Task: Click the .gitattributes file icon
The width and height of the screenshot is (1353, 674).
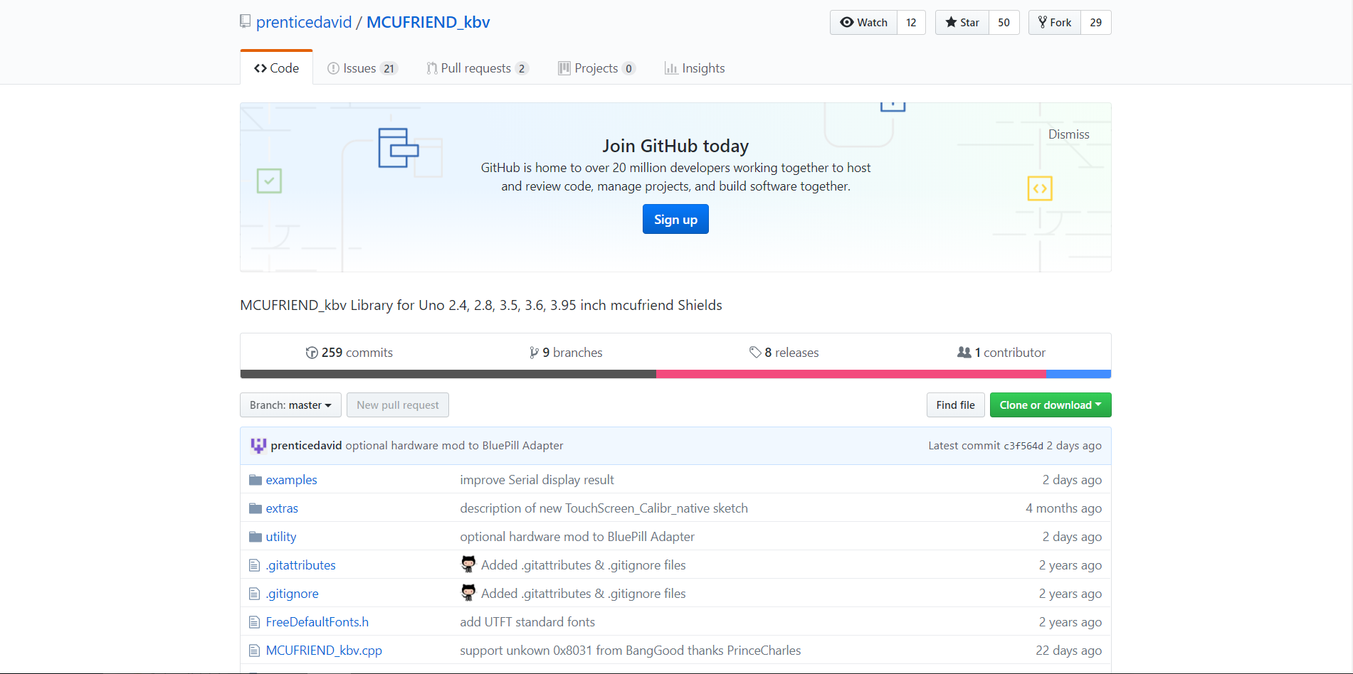Action: coord(254,565)
